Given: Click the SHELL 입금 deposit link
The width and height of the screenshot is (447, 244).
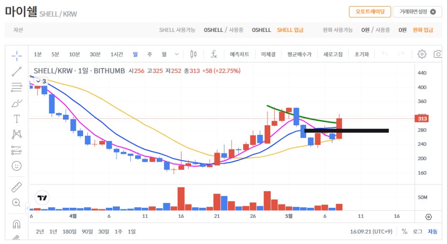Looking at the screenshot, I should click(x=290, y=30).
